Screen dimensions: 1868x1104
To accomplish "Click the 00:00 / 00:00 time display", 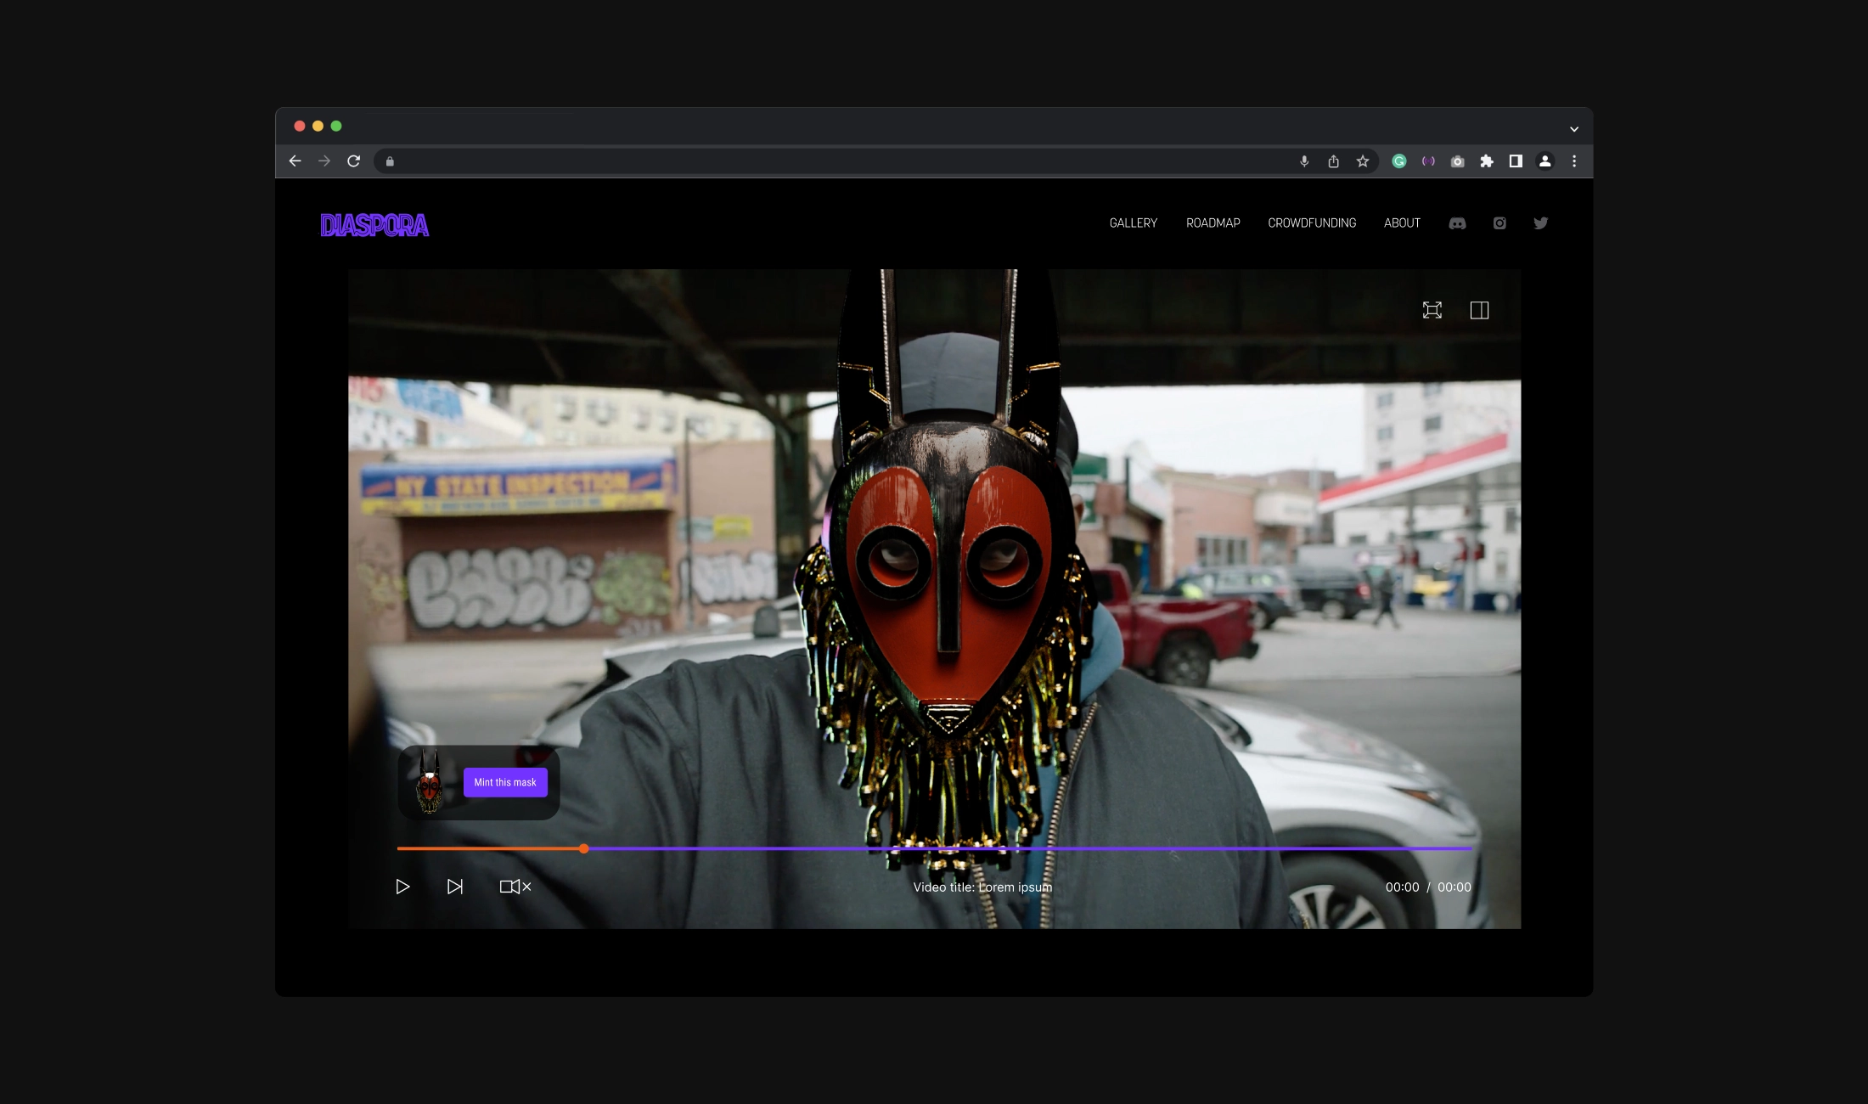I will pyautogui.click(x=1428, y=887).
